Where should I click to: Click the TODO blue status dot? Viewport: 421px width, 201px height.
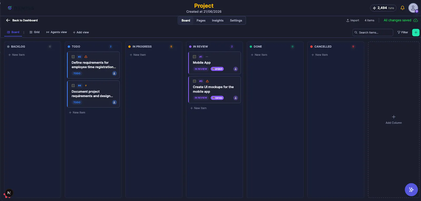pos(69,47)
